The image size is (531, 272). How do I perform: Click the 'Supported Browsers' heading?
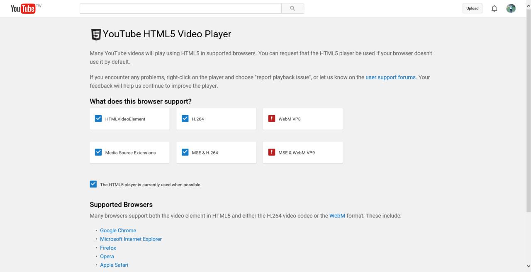[121, 205]
